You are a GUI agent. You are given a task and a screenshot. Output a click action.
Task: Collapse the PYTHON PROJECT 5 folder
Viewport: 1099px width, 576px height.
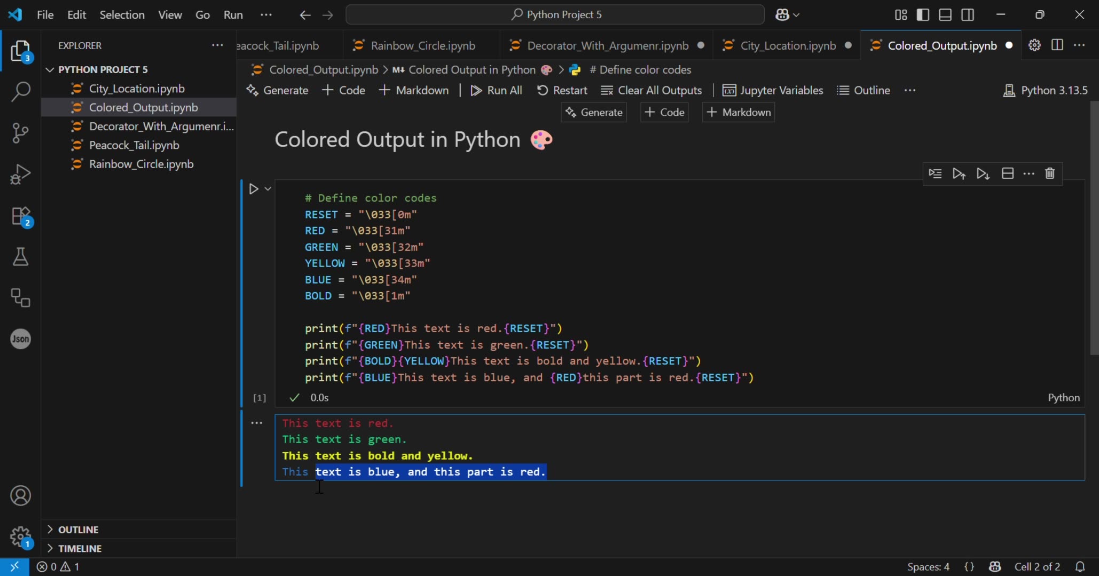pyautogui.click(x=49, y=69)
